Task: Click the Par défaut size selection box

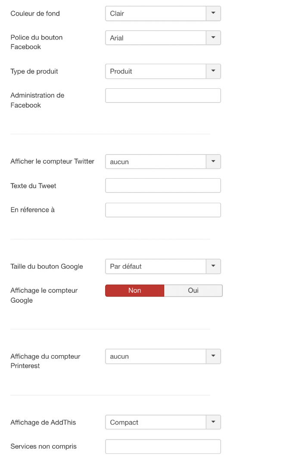Action: 156,267
